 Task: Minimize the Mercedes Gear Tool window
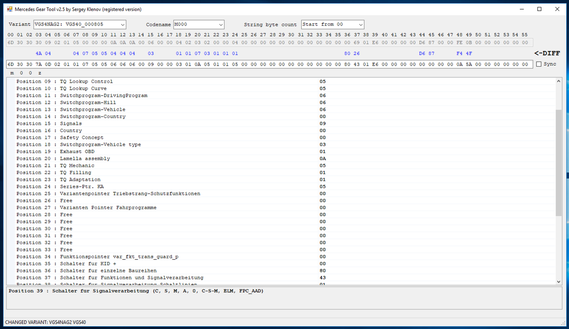coord(523,9)
